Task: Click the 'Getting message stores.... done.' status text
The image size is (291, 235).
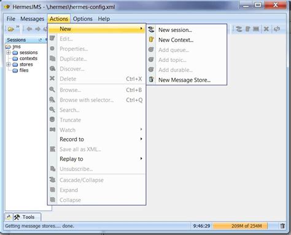Action: [x=40, y=226]
